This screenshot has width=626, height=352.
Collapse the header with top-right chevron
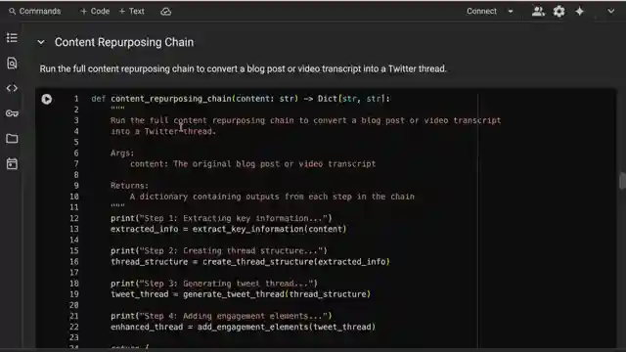pyautogui.click(x=610, y=11)
